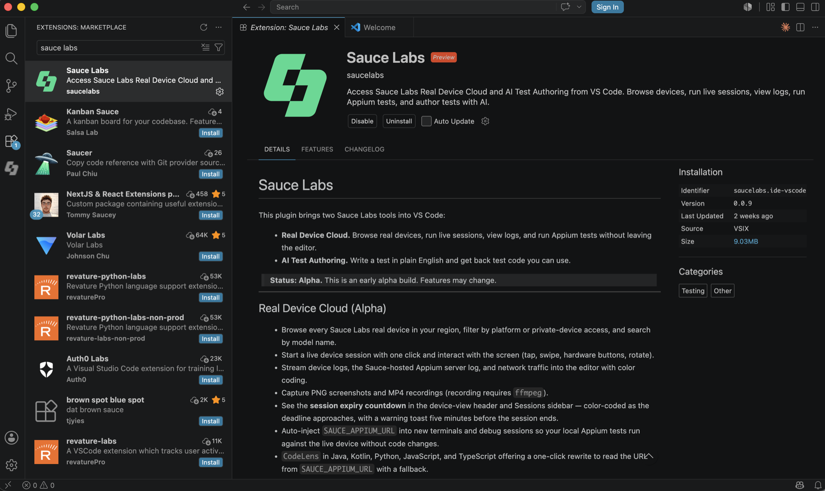Open manage gear for Sauce Labs list item

(220, 92)
